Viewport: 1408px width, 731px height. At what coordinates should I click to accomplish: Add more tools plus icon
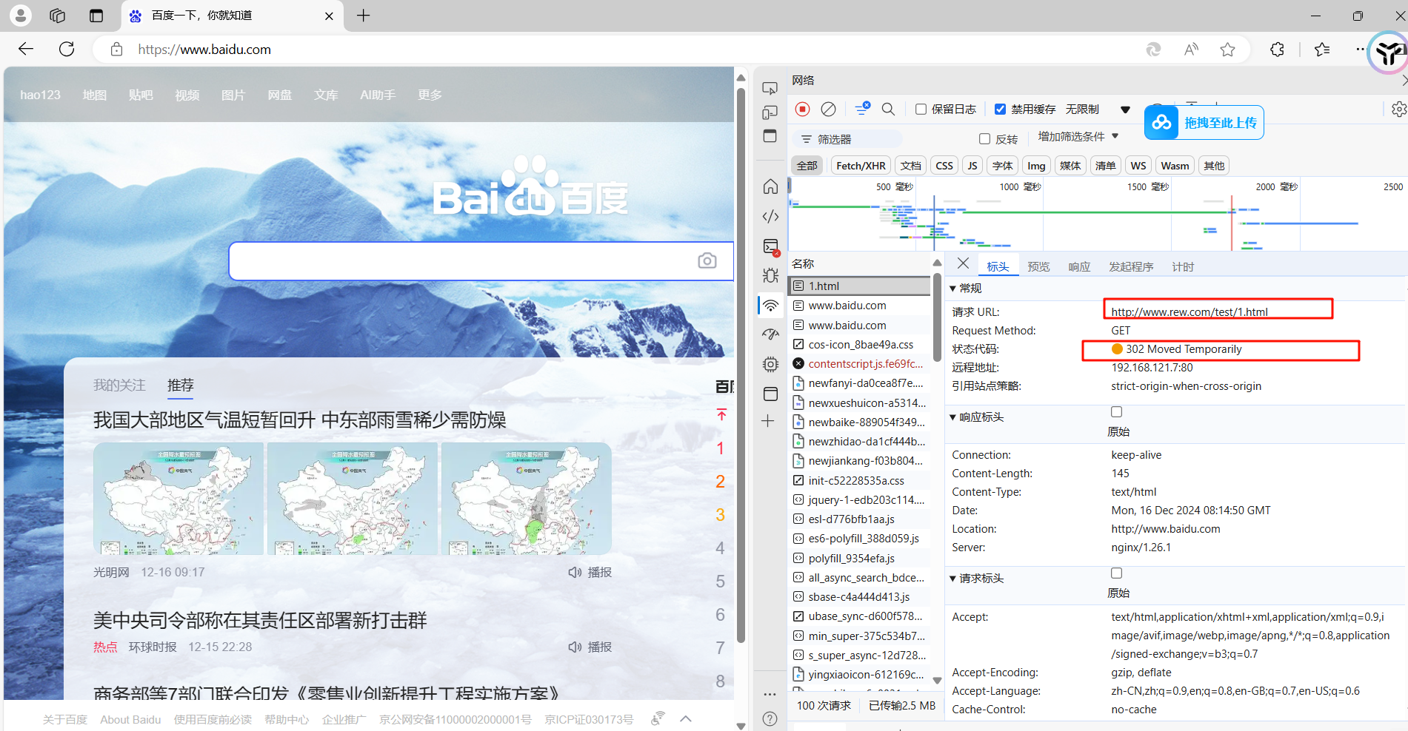(768, 421)
